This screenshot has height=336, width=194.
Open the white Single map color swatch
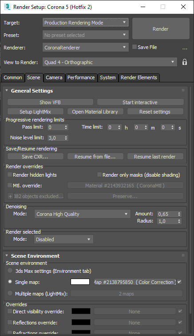coord(80,282)
